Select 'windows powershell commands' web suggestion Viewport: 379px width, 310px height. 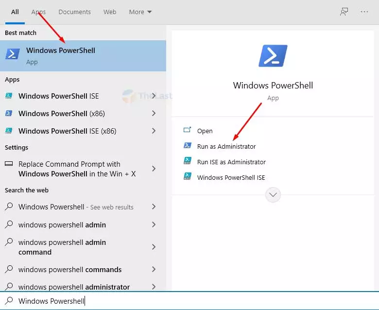tap(83, 269)
